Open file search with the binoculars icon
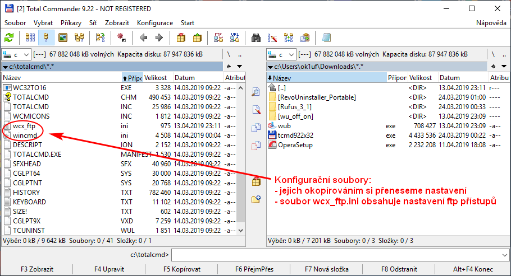Screen dimensions: 511x276 pos(257,38)
